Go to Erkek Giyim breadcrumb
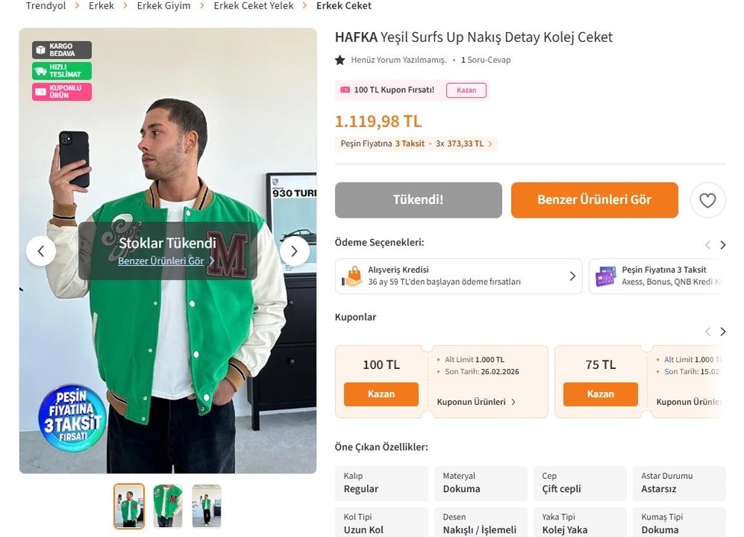744x537 pixels. click(163, 6)
